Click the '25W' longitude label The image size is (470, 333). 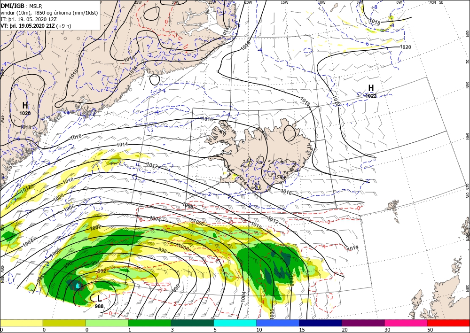212,2
